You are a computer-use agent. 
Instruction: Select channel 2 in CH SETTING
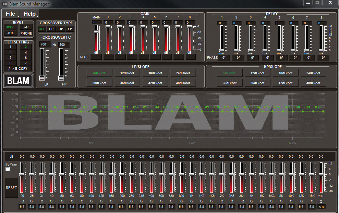26,47
